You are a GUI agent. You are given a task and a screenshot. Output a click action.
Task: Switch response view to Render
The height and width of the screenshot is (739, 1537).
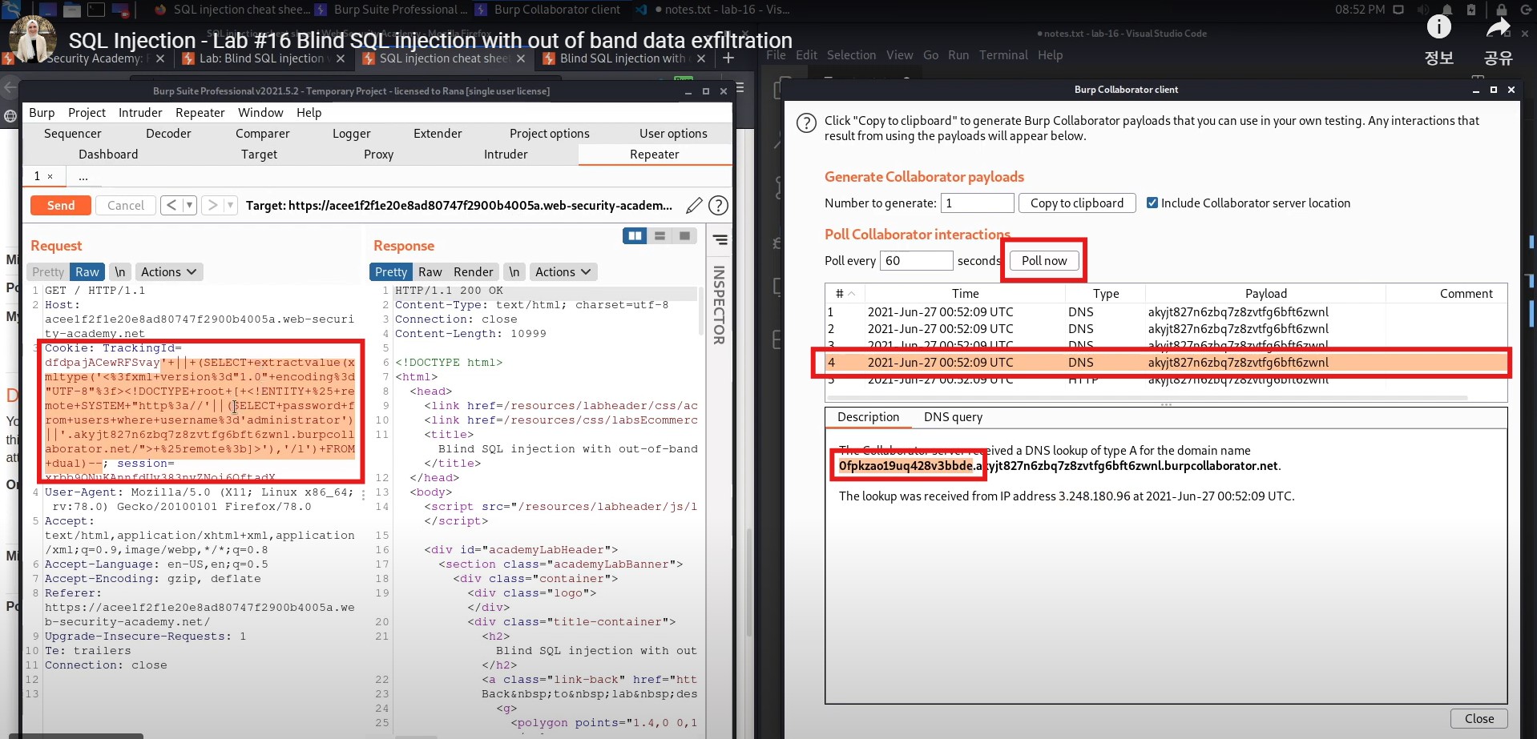[474, 272]
